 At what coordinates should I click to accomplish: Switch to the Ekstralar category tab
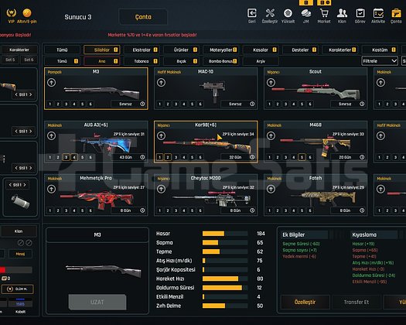click(x=142, y=50)
